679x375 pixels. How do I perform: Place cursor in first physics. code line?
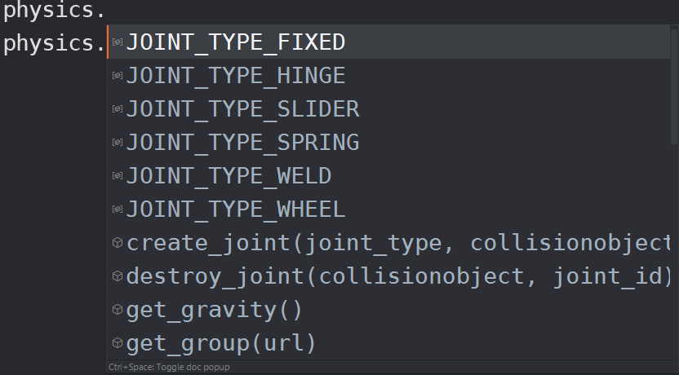coord(54,11)
